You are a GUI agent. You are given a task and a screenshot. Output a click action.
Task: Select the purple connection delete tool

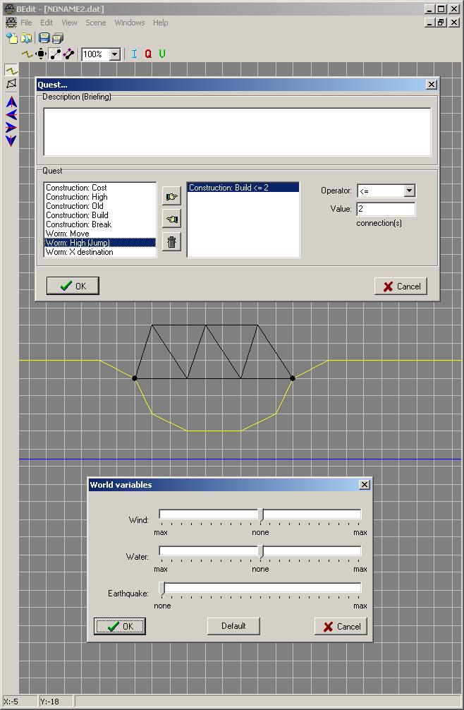click(x=68, y=54)
